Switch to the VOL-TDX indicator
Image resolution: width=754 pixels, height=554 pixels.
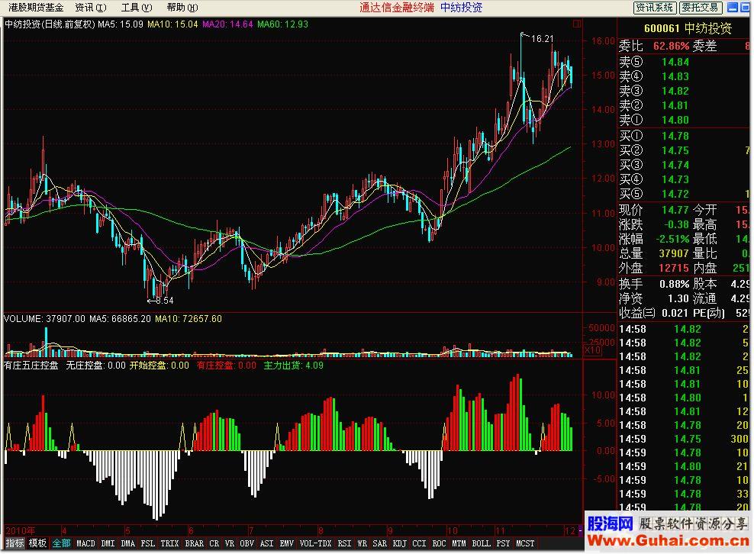click(x=315, y=543)
